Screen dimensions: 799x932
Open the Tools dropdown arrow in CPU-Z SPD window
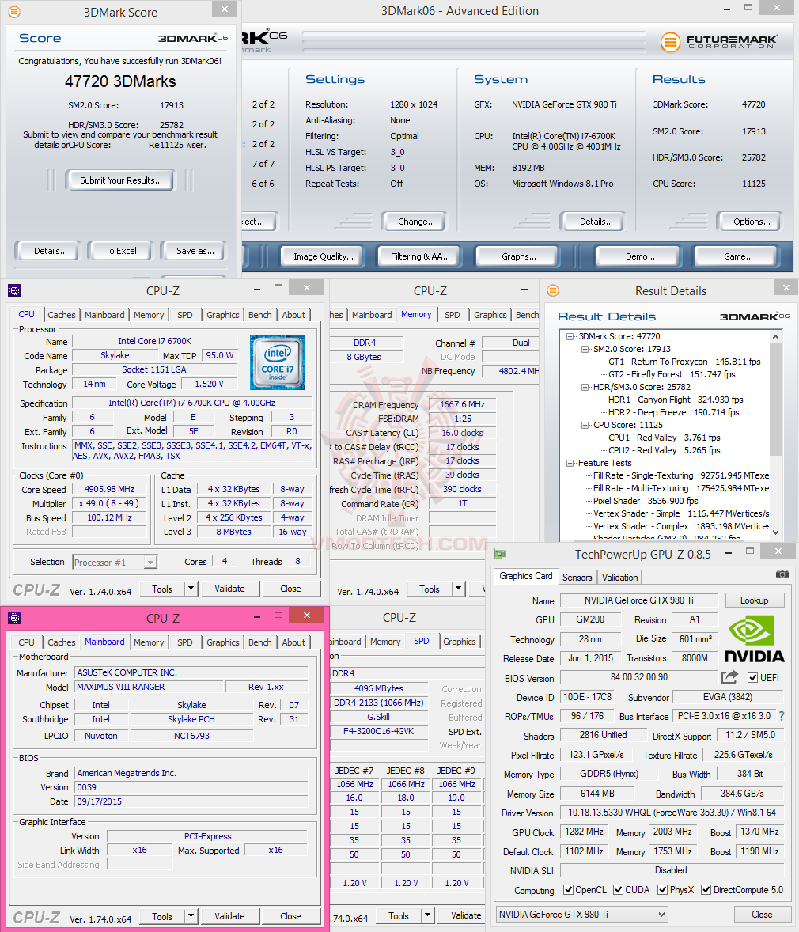(427, 915)
